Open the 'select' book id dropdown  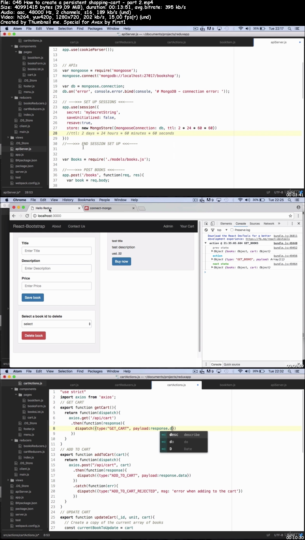point(57,324)
